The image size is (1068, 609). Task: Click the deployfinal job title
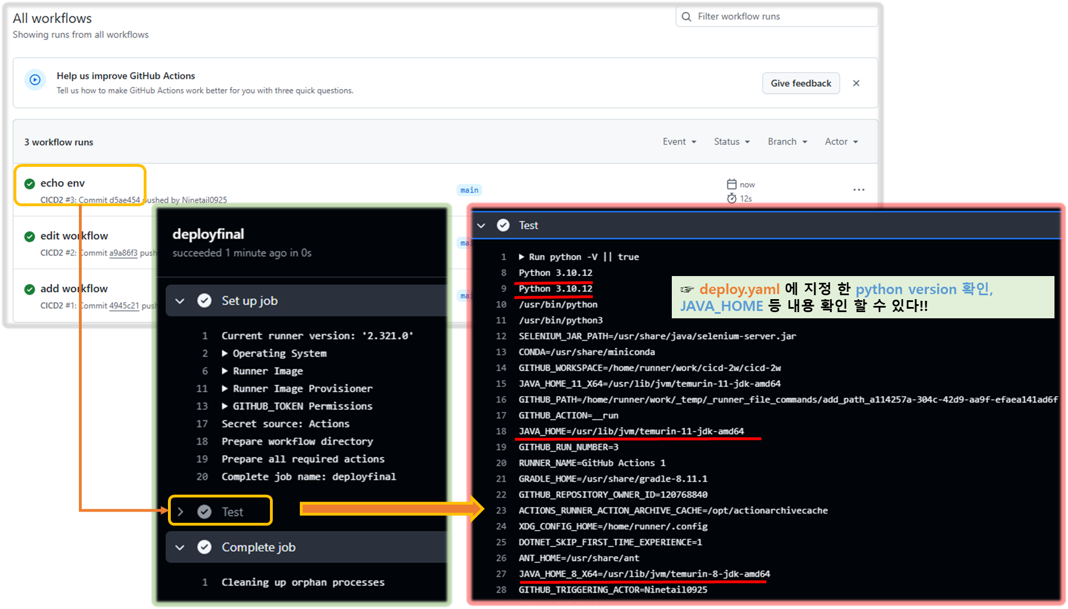[209, 234]
